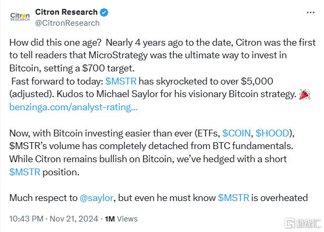Open the Citron Research display name
The width and height of the screenshot is (324, 232).
pos(66,12)
